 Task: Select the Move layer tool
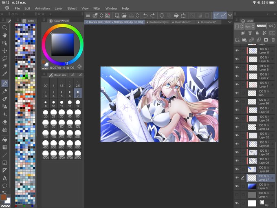[4, 51]
